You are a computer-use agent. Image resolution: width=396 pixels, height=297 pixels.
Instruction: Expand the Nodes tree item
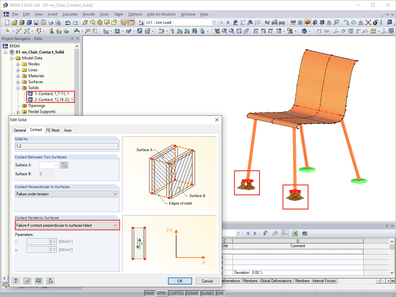[18, 64]
